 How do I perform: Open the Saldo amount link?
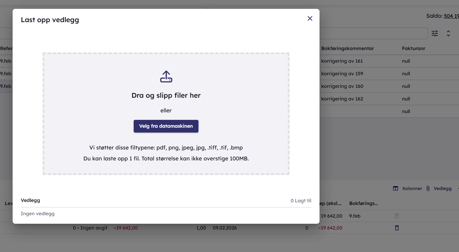(x=451, y=16)
